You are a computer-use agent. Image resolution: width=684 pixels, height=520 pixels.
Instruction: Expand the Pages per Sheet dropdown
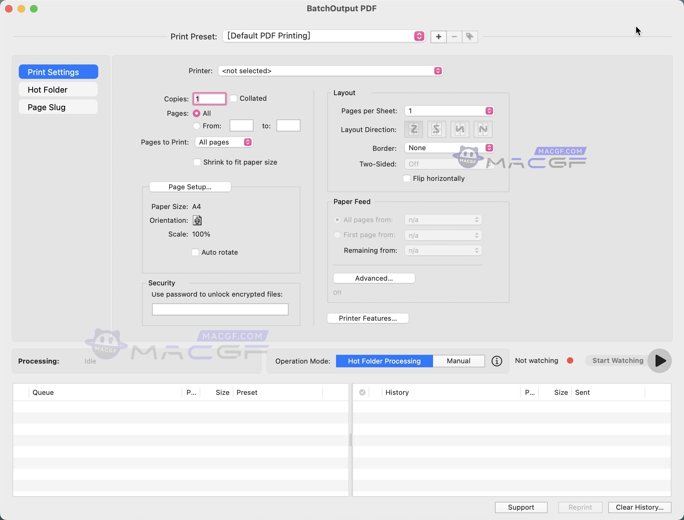coord(449,111)
